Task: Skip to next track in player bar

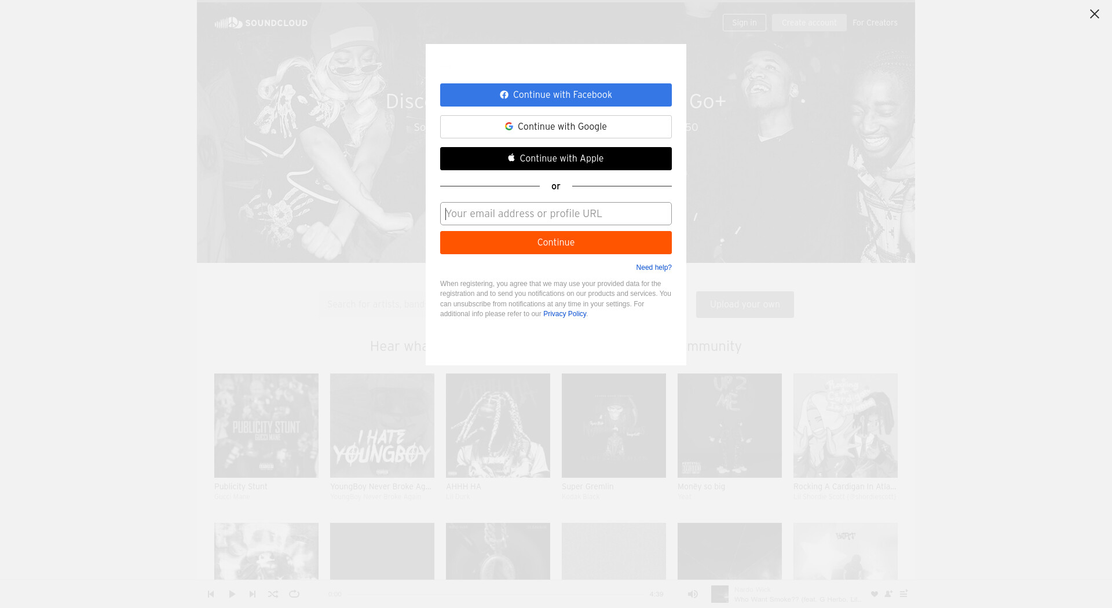Action: pyautogui.click(x=253, y=594)
